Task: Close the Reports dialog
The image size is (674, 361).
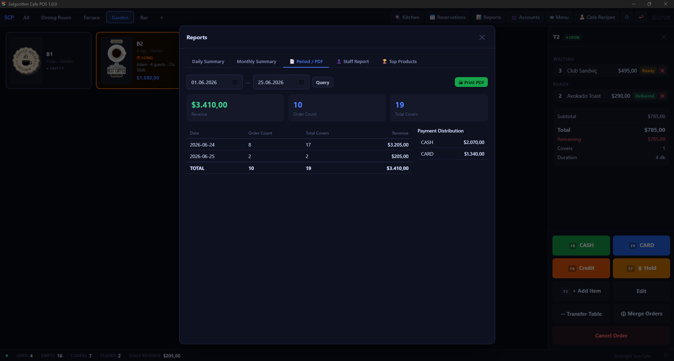Action: click(482, 38)
